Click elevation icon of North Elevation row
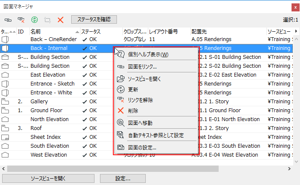This screenshot has height=185, width=300. coord(5,119)
